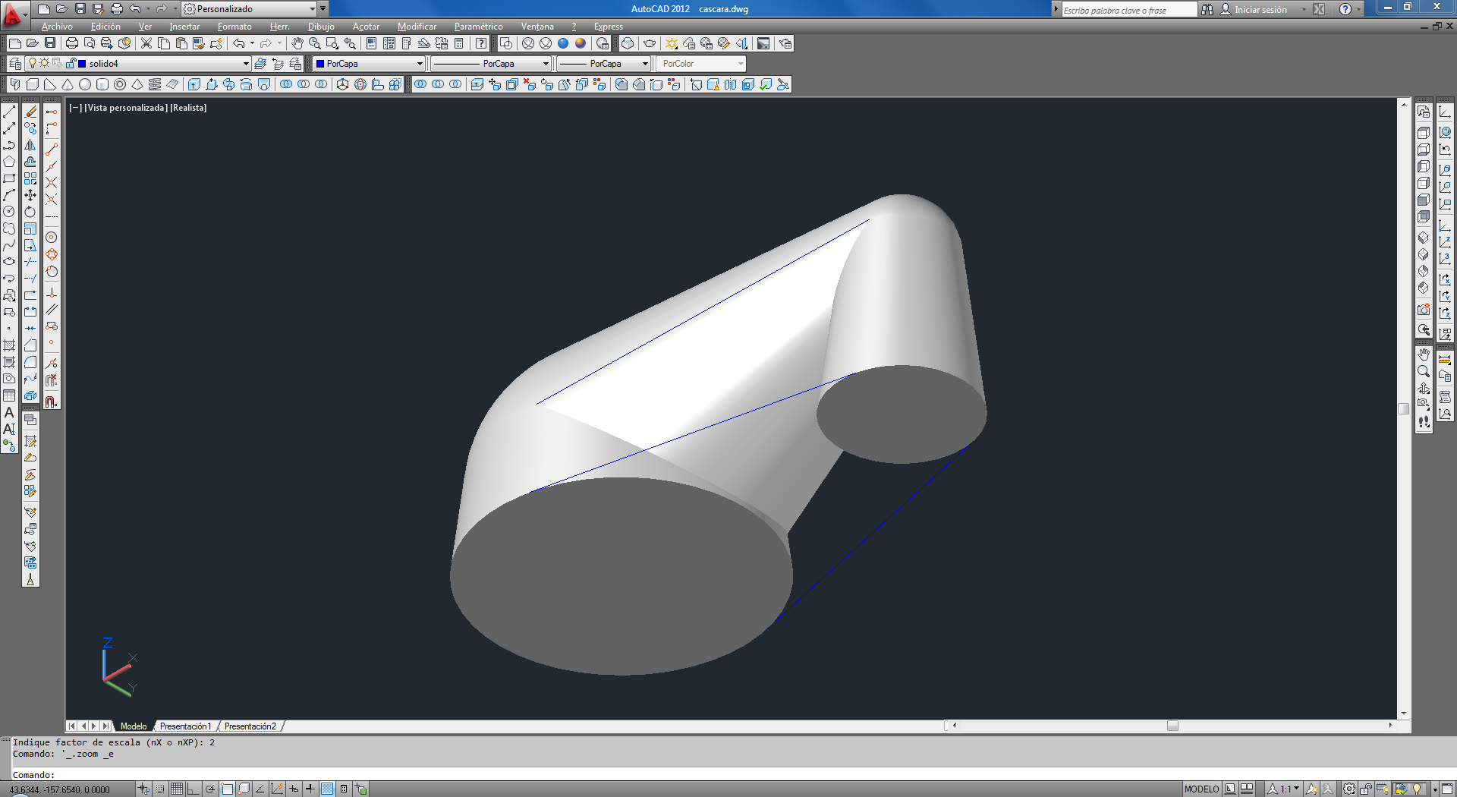This screenshot has width=1457, height=797.
Task: Open the solido4 layer dropdown
Action: [246, 64]
